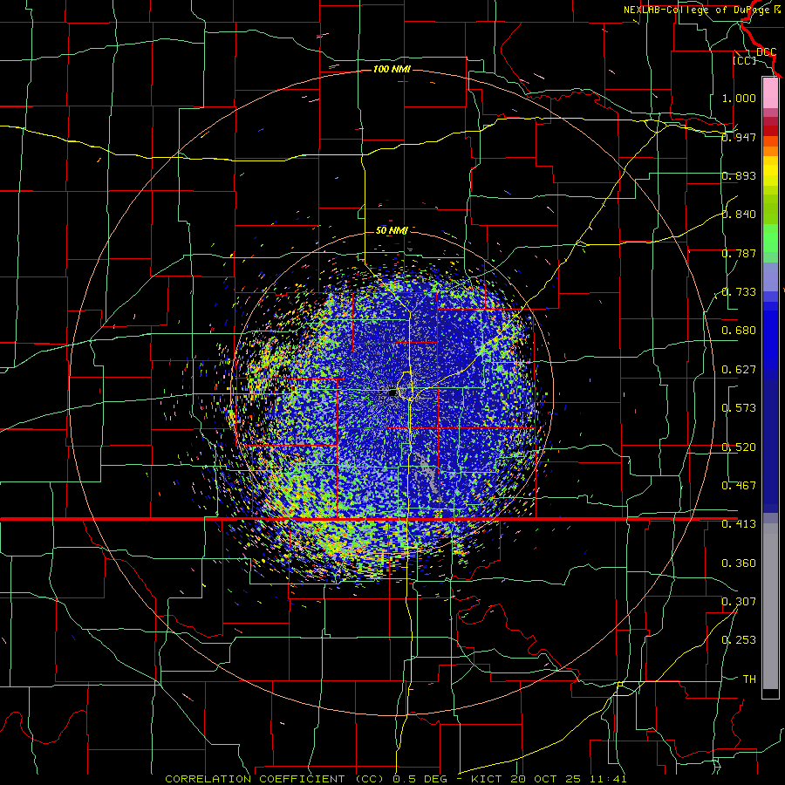Screen dimensions: 785x785
Task: Click the 0.520 legend value
Action: point(739,447)
